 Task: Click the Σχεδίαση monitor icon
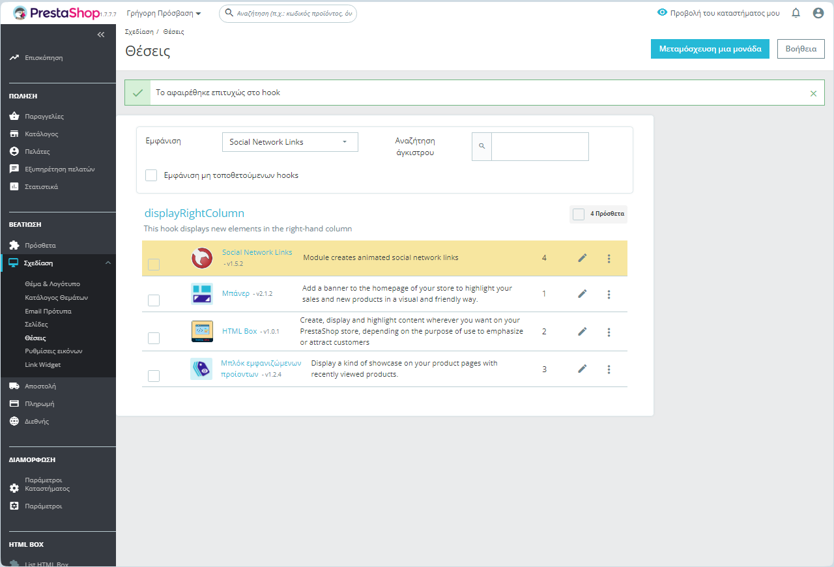click(14, 263)
